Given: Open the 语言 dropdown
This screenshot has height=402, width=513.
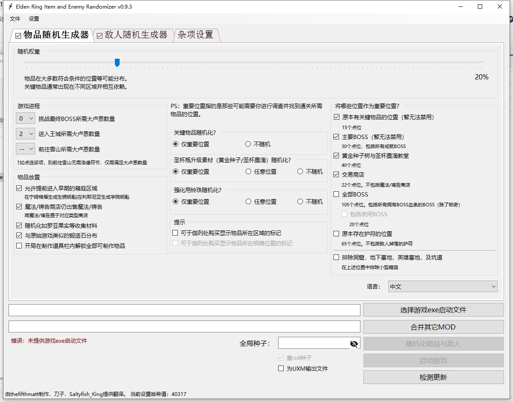Looking at the screenshot, I should pyautogui.click(x=443, y=287).
